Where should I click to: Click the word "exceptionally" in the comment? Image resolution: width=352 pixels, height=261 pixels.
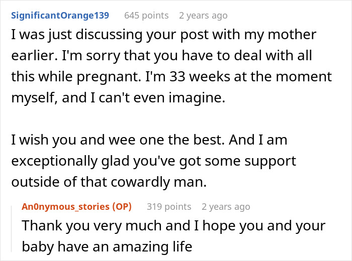click(x=54, y=161)
